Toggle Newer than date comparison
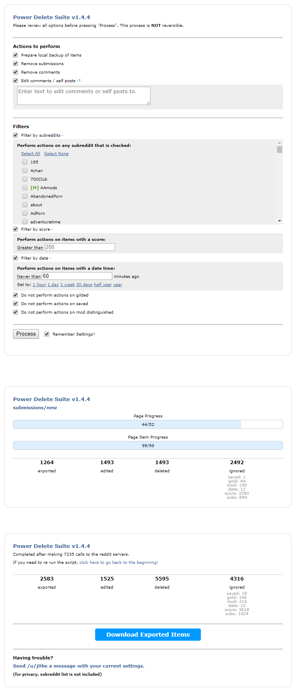Screen dimensions: 296x694 (29, 277)
